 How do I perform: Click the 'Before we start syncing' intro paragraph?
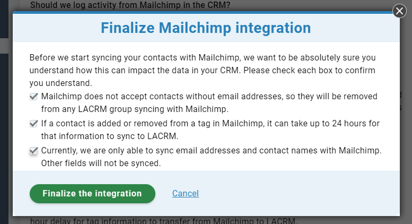click(x=203, y=70)
